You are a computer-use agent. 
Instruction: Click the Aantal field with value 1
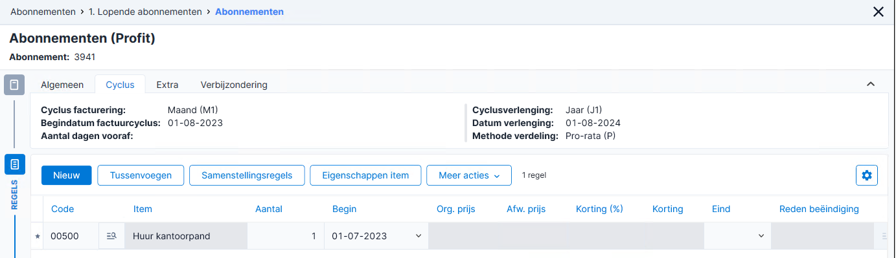click(x=285, y=236)
